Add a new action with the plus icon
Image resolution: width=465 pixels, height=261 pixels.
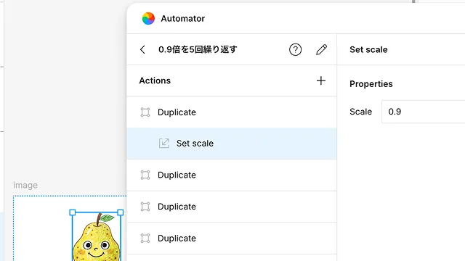321,80
